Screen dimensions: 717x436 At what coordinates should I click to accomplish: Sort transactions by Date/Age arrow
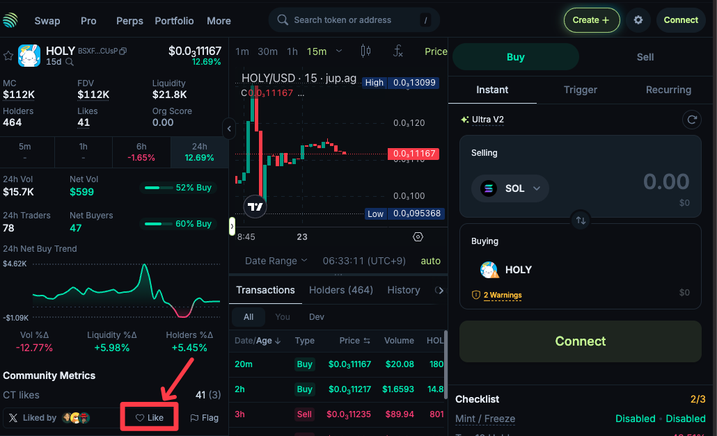(x=278, y=341)
